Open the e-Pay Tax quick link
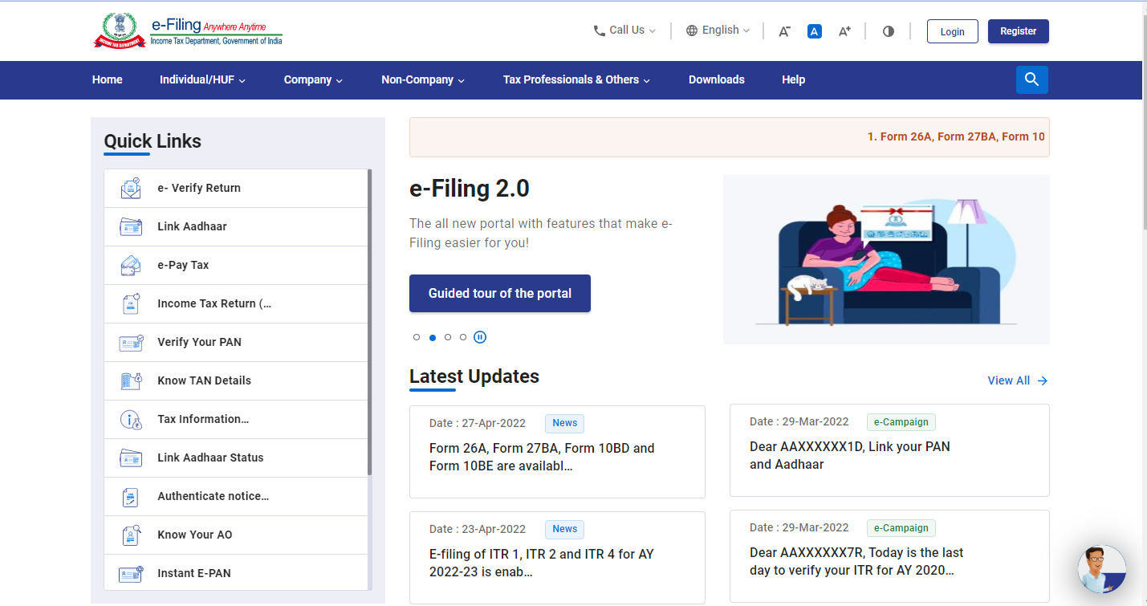 [x=235, y=265]
